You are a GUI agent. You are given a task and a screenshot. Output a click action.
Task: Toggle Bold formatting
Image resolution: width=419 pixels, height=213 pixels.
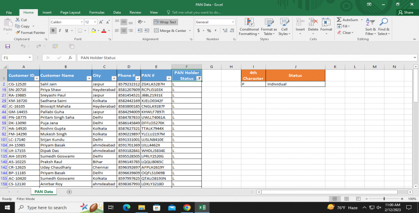[x=54, y=30]
